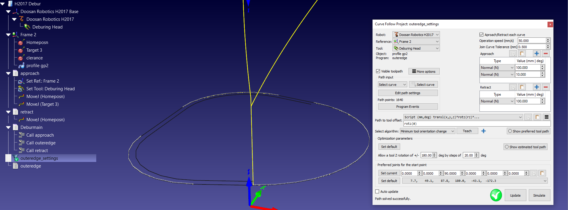
Task: Open first Approach Normal (N) type dropdown
Action: click(497, 68)
